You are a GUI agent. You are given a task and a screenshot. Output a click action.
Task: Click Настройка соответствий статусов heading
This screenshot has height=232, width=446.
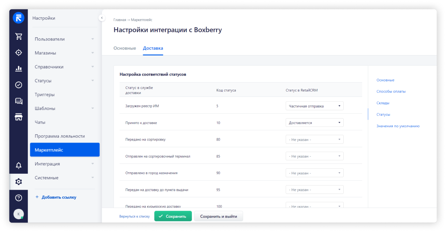coord(153,74)
